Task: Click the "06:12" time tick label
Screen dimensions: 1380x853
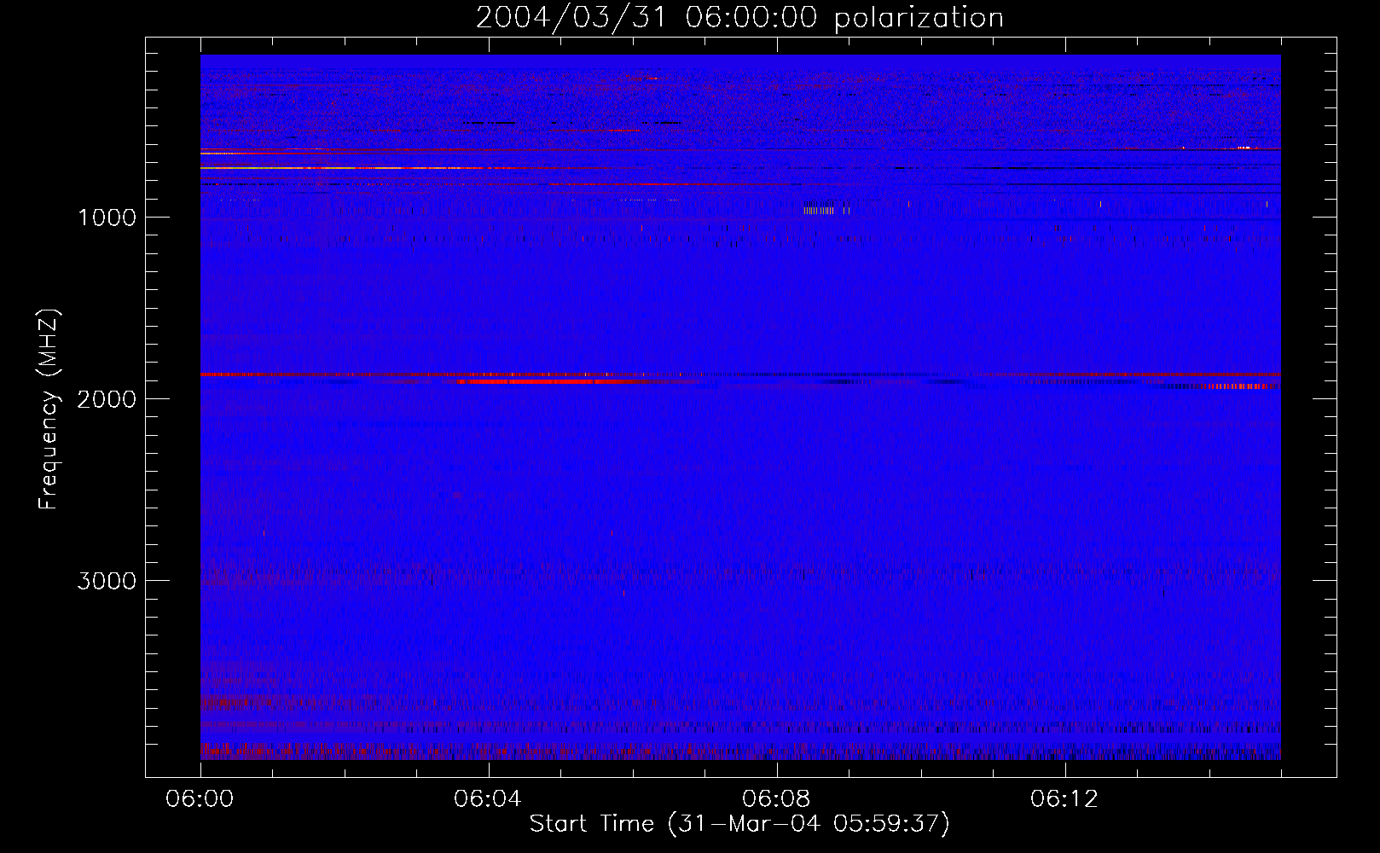Action: [x=1064, y=799]
